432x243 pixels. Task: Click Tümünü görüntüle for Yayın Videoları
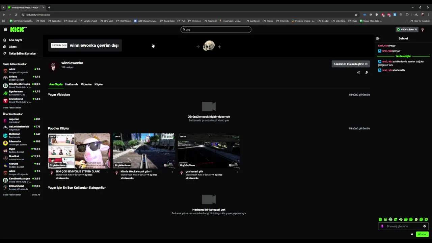click(x=359, y=95)
